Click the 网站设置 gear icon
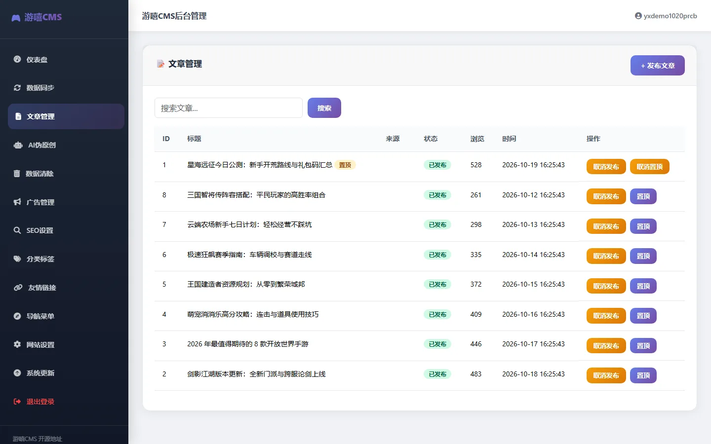 (x=17, y=344)
